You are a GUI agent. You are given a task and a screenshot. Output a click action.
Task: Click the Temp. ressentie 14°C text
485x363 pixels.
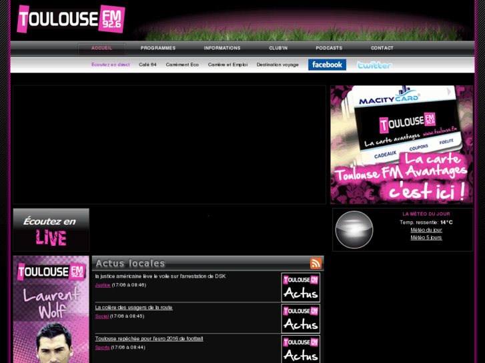426,222
